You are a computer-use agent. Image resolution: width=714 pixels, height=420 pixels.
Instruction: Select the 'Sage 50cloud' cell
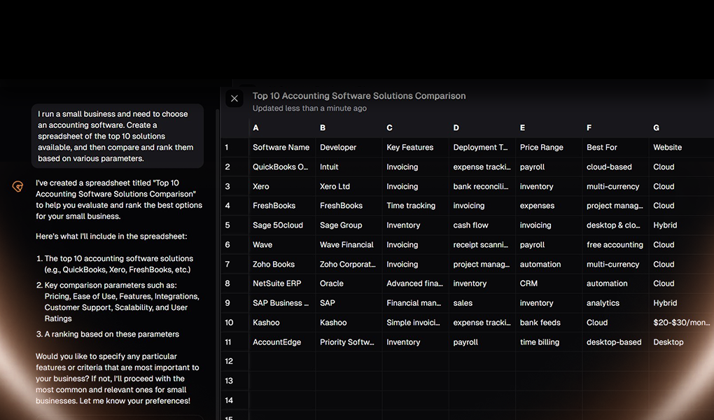282,225
